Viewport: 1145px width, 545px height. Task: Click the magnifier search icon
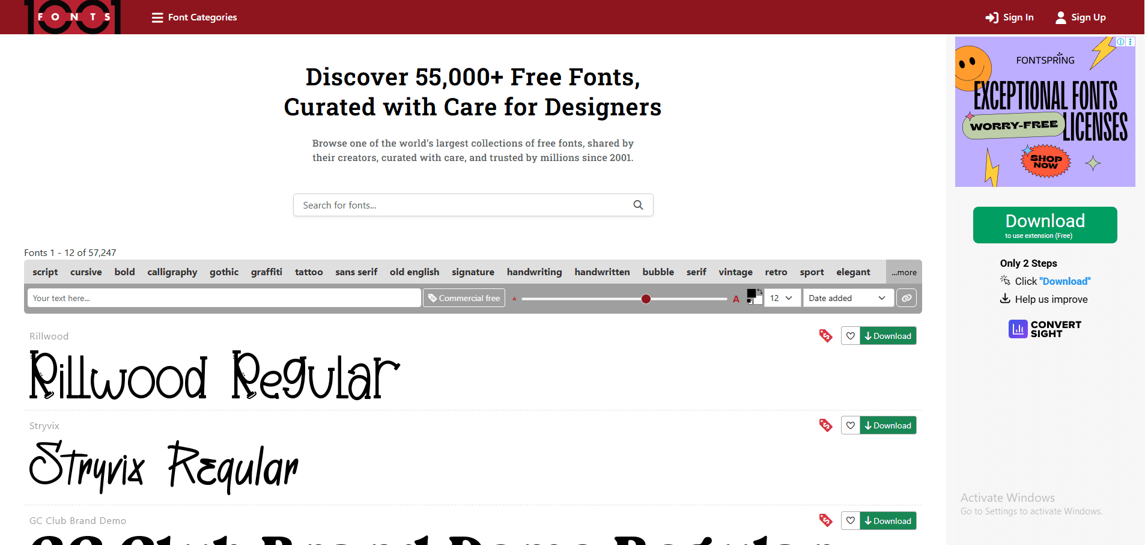(x=638, y=205)
